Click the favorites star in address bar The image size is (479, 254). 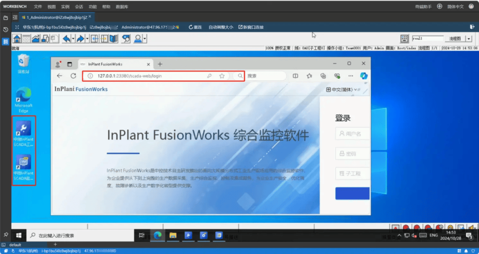[222, 76]
